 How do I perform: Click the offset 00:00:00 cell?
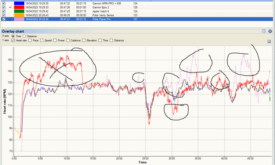[x=81, y=15]
